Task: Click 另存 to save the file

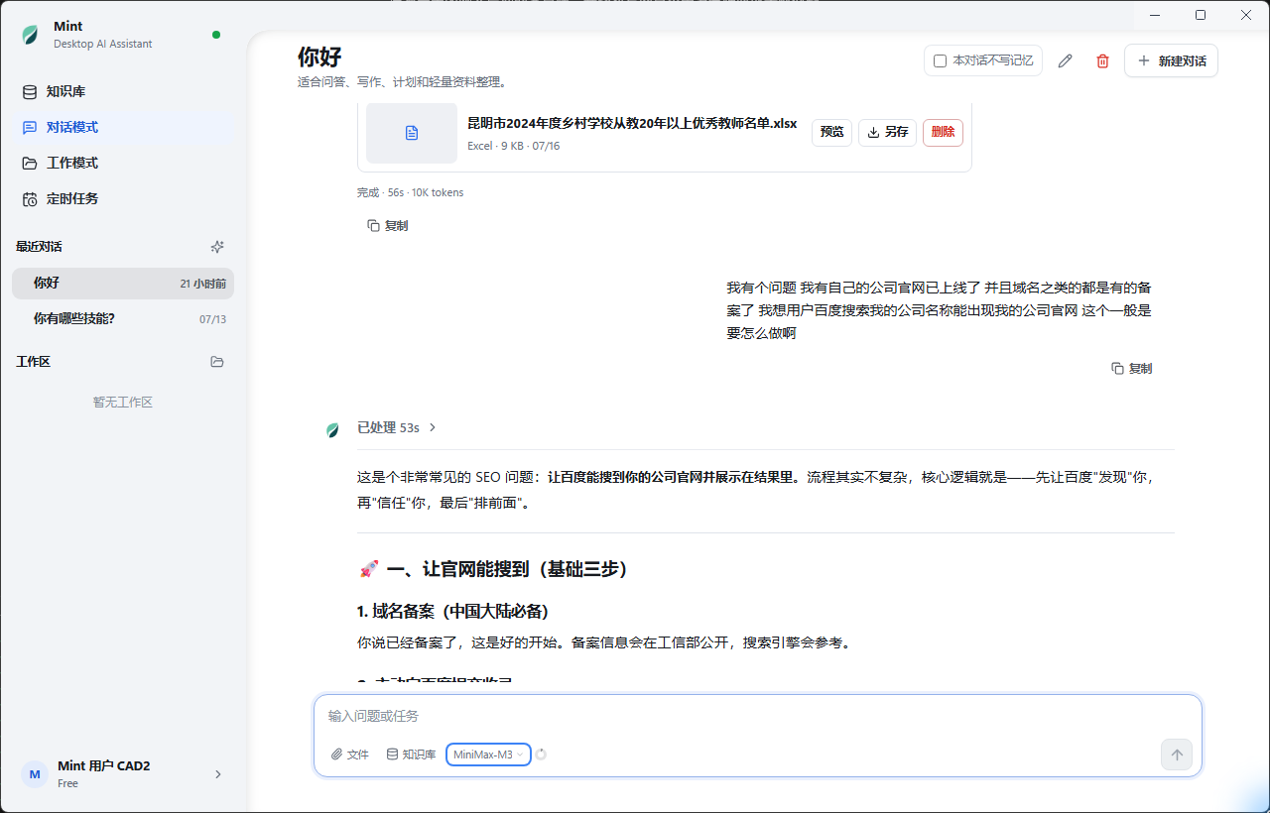Action: click(887, 132)
